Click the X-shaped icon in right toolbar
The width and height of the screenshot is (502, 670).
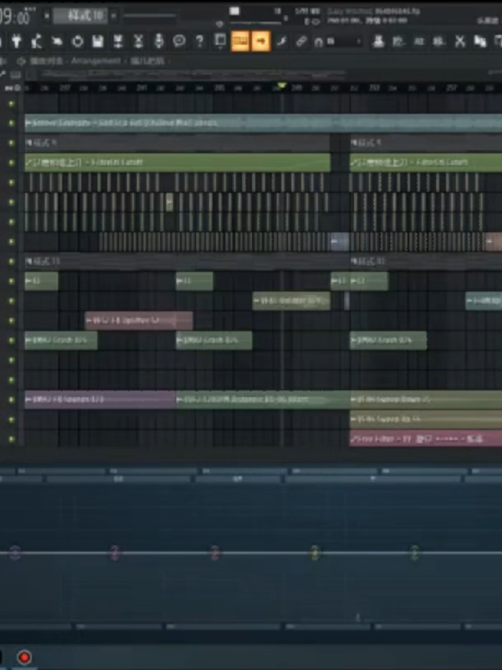(460, 41)
